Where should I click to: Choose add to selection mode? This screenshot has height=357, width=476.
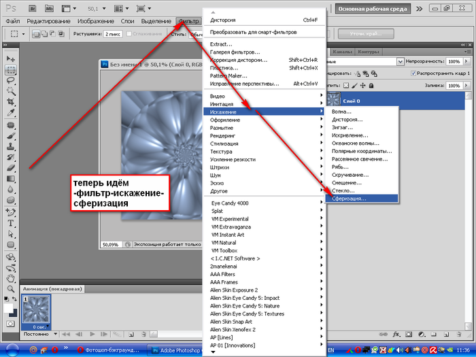coord(44,34)
